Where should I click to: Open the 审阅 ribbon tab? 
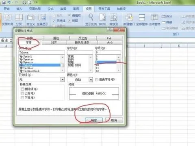(x=76, y=9)
